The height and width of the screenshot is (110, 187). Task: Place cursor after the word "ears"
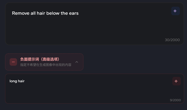tap(79, 13)
